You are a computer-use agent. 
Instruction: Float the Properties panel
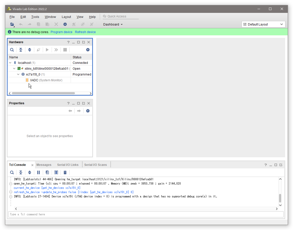pyautogui.click(x=84, y=103)
